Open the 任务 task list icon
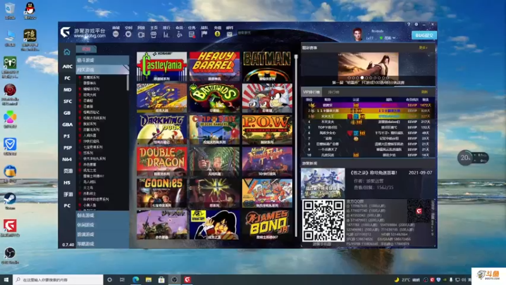 192,34
